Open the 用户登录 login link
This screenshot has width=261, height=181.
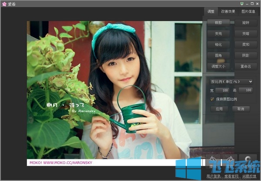coord(214,178)
